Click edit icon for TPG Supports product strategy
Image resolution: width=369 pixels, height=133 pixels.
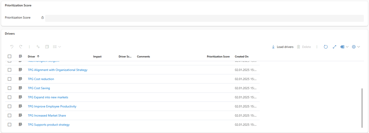20,125
